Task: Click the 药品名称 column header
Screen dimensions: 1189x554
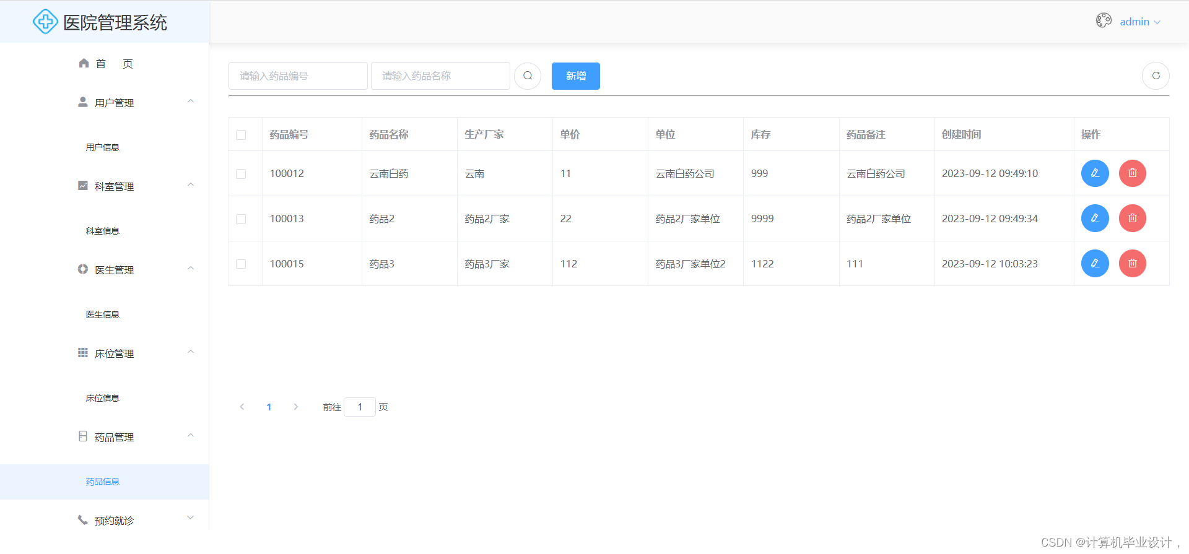Action: click(389, 134)
